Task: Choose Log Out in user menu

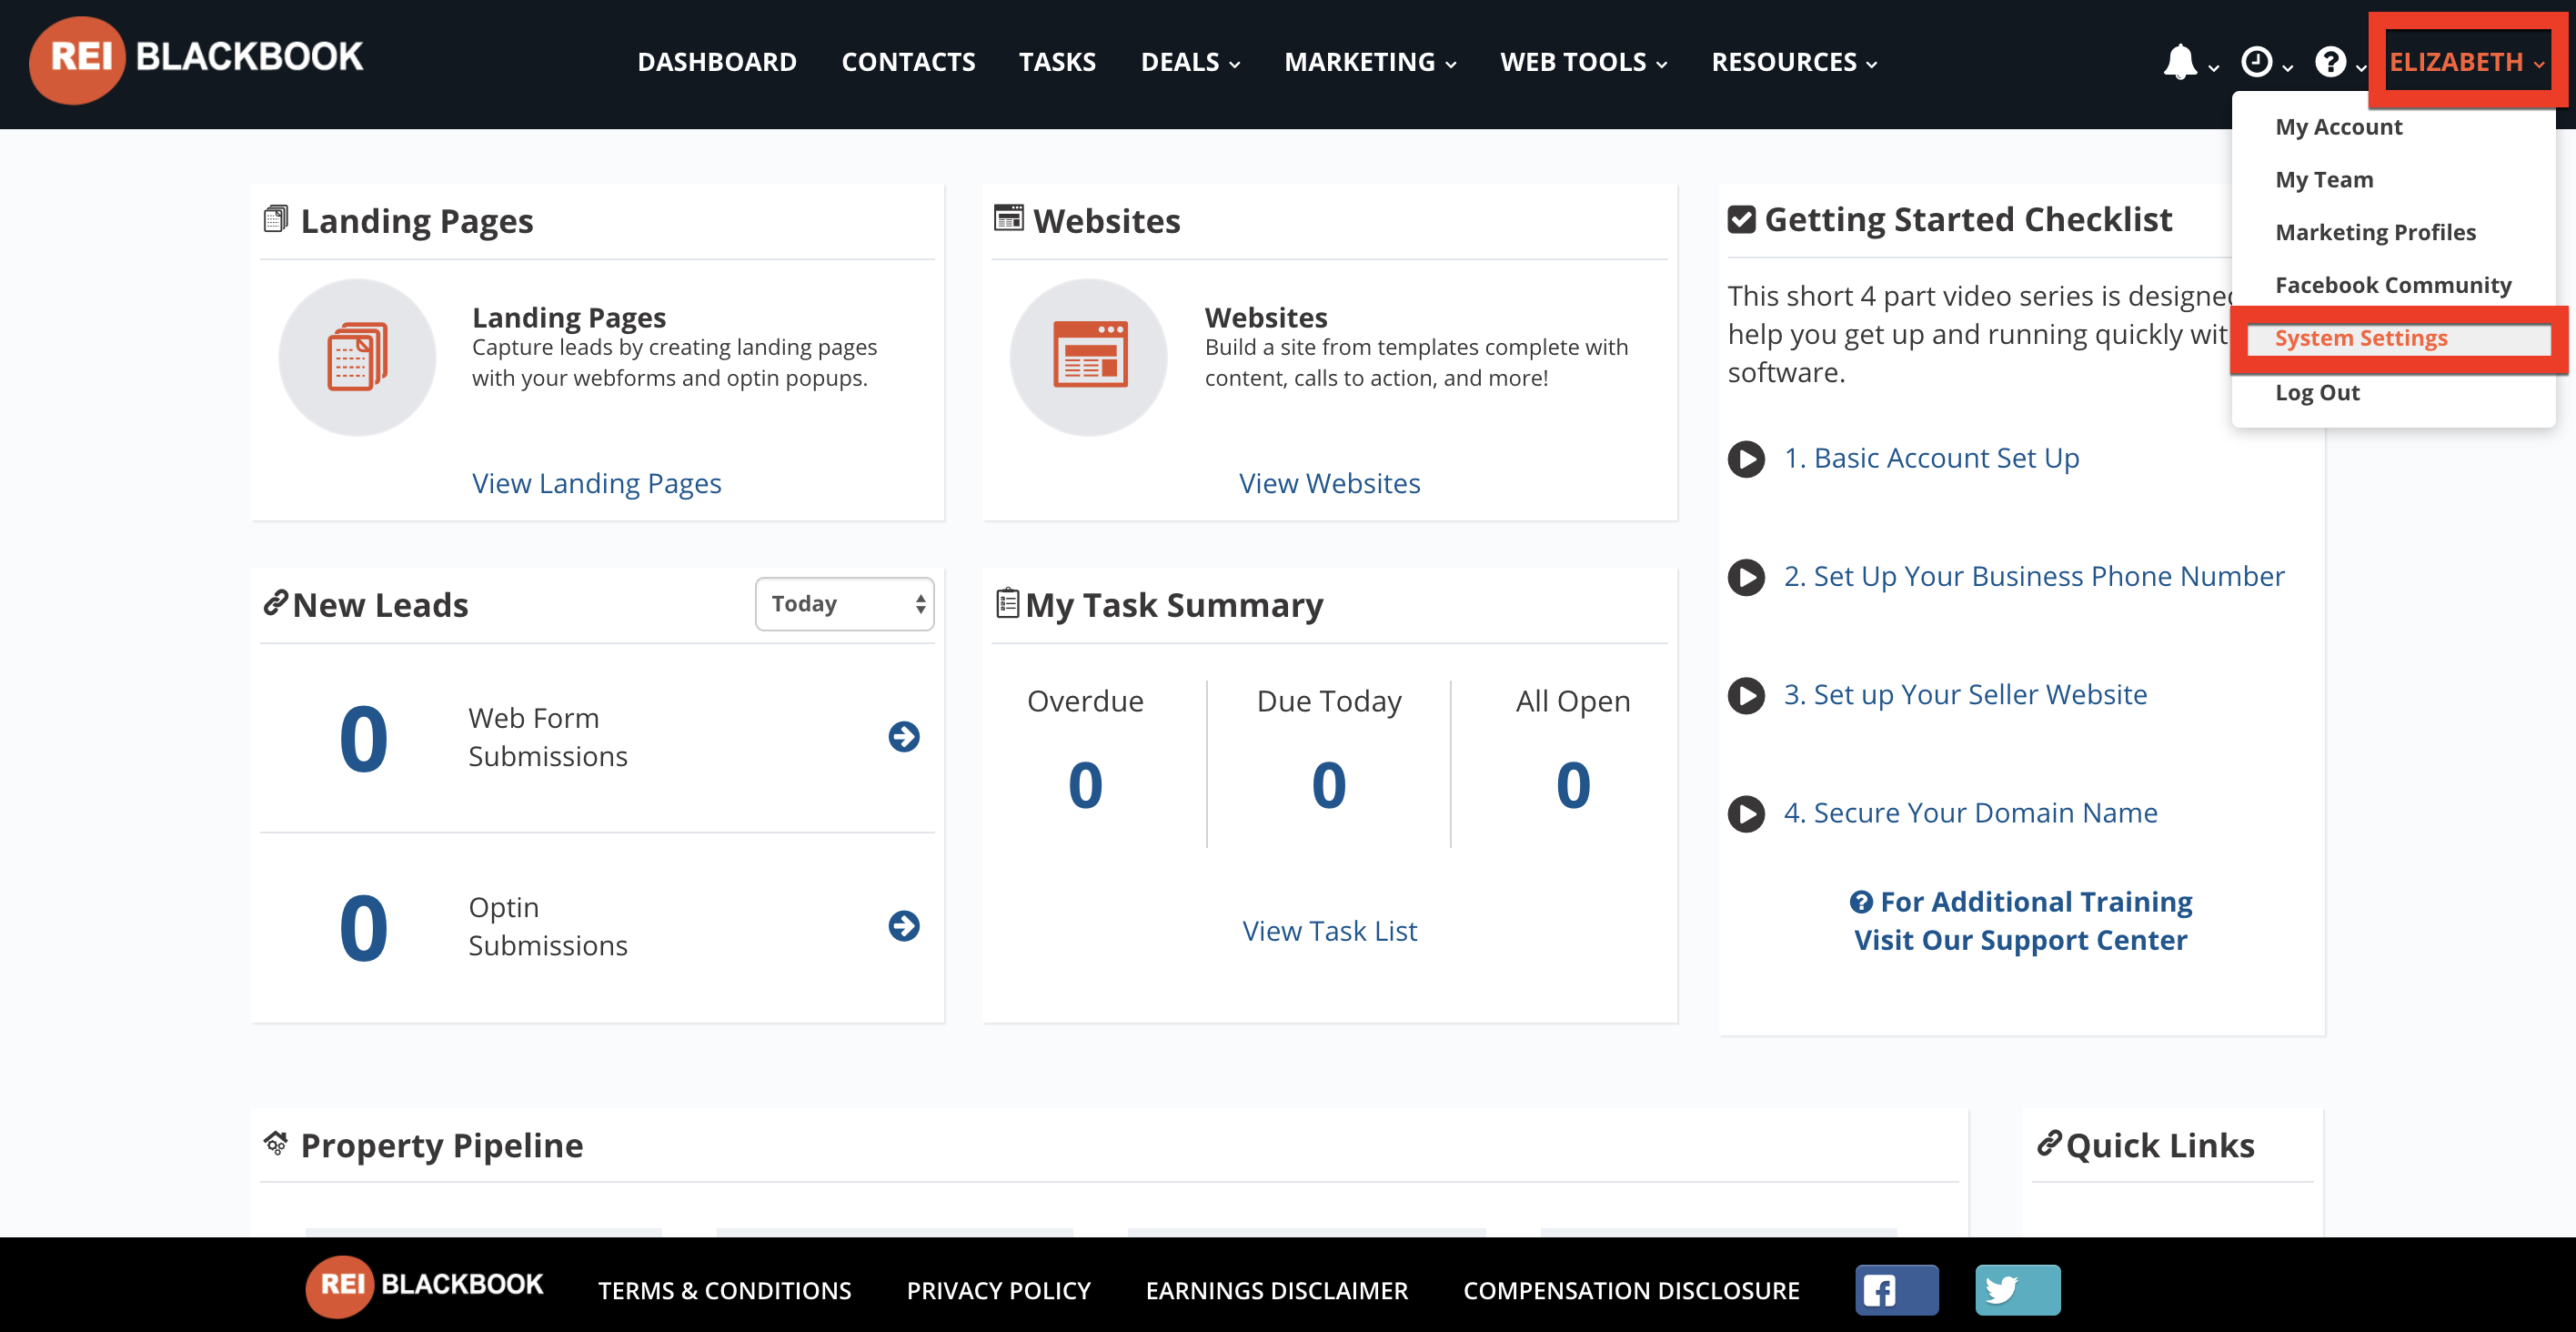Action: (2317, 392)
